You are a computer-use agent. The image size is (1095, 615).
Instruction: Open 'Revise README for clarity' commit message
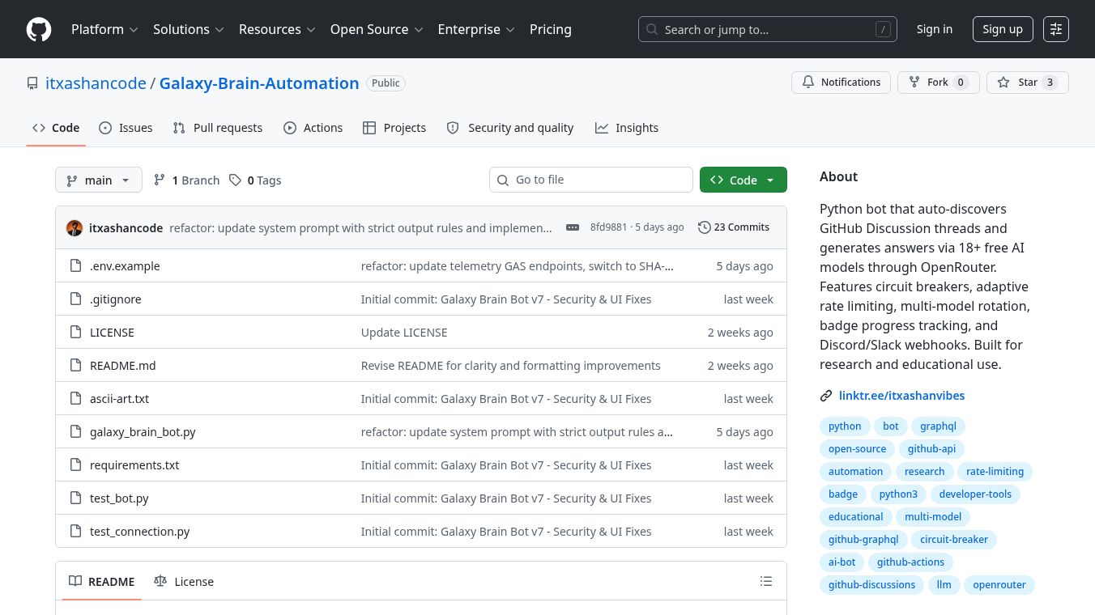click(510, 366)
